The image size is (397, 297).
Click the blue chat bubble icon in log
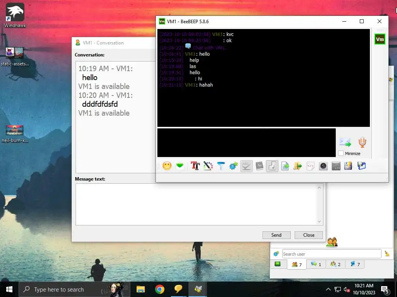[188, 46]
